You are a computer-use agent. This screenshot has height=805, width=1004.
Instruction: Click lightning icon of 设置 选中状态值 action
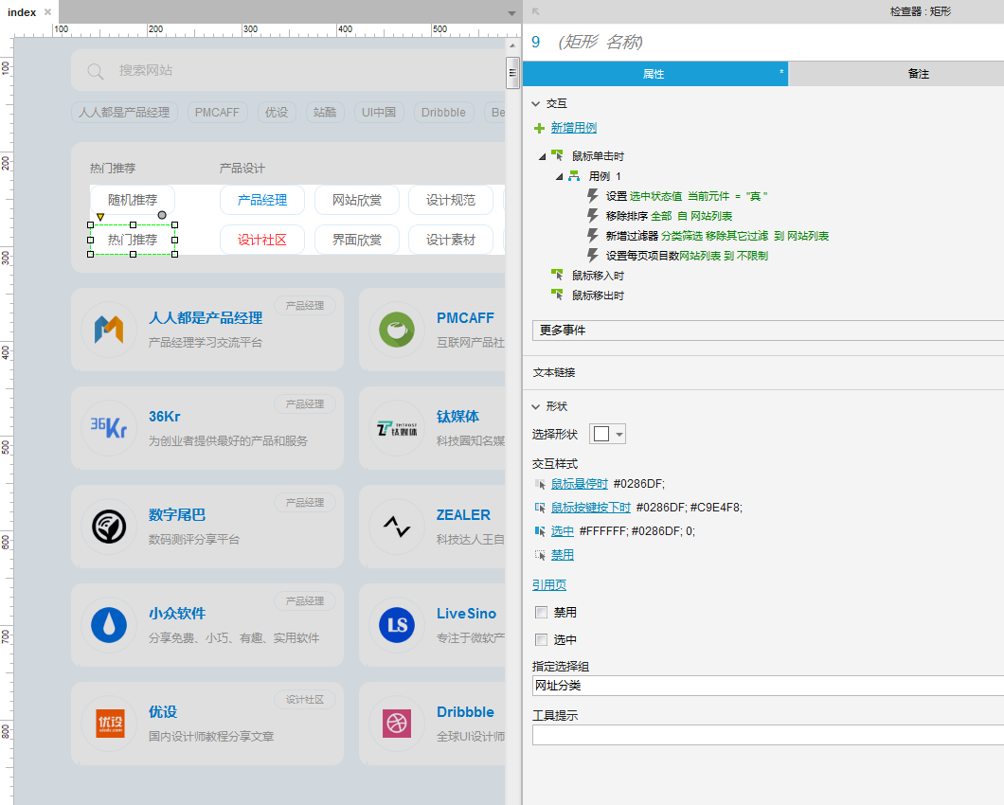593,195
